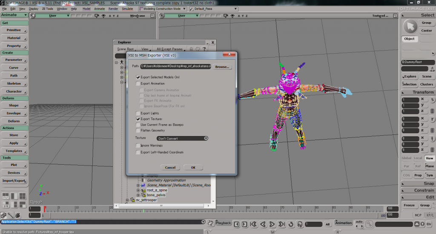436x234 pixels.
Task: Click the stacked panels icon in bottom-left toolbar
Action: (3, 215)
